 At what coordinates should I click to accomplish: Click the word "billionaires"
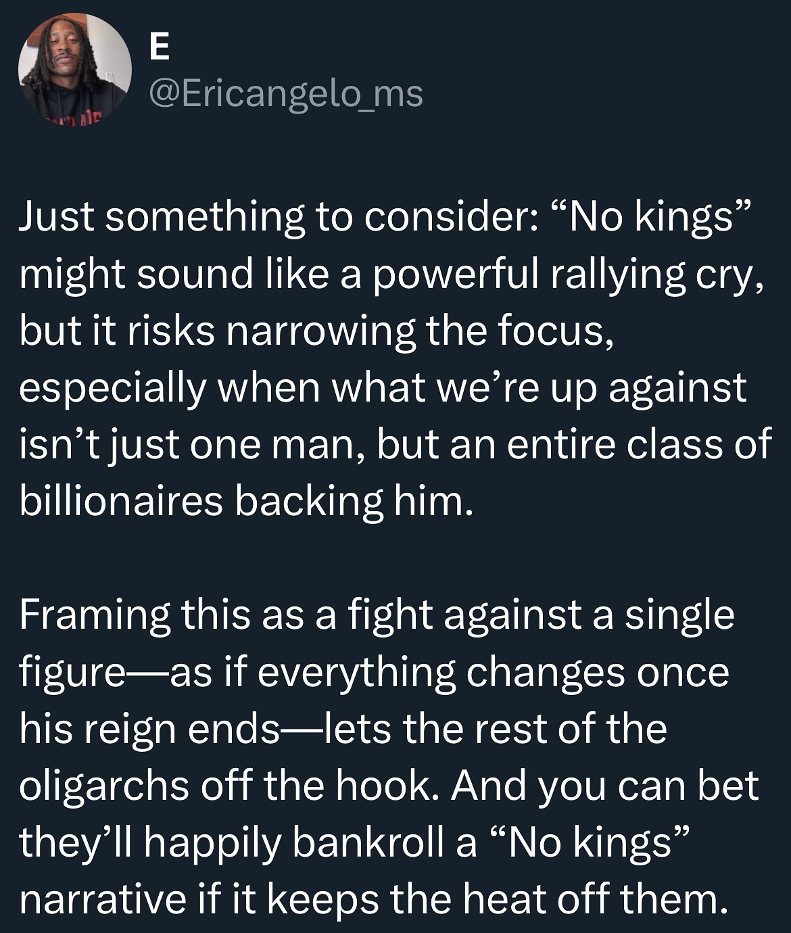click(x=121, y=501)
